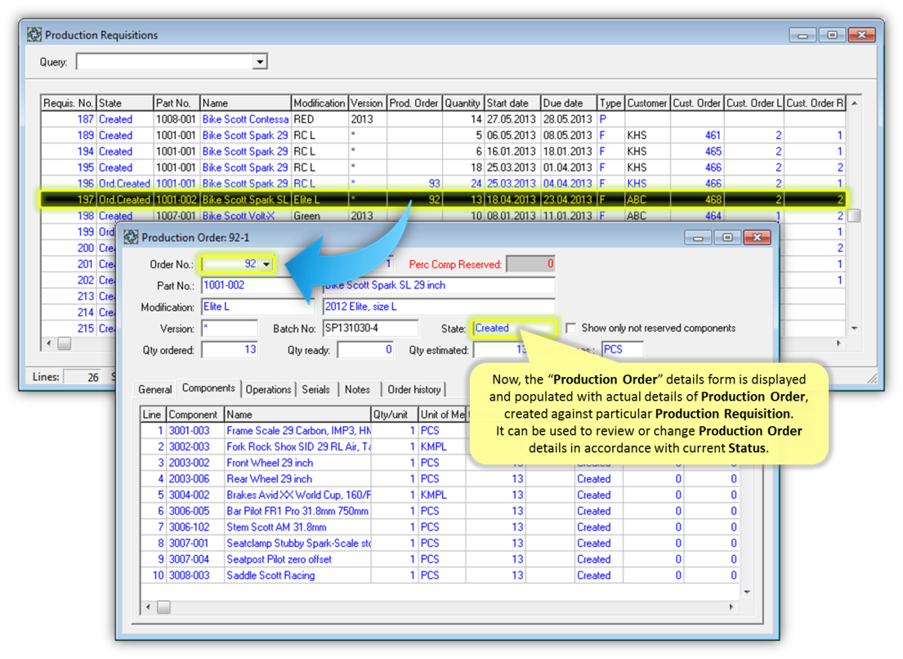This screenshot has height=659, width=903.
Task: Maximize the Production Requisitions window
Action: (832, 35)
